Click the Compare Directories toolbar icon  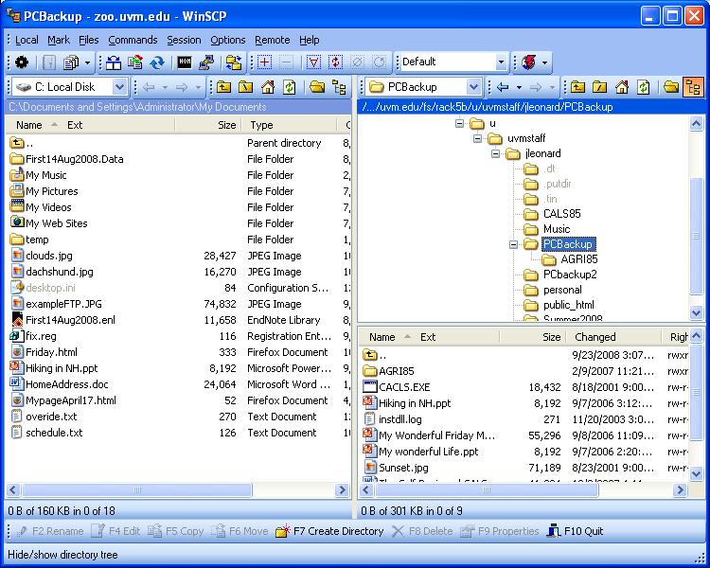[114, 62]
